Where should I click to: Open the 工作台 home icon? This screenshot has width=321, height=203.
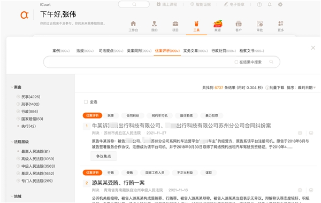pyautogui.click(x=133, y=24)
